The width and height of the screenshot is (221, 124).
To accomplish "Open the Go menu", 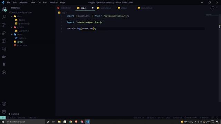I will coord(39,2).
